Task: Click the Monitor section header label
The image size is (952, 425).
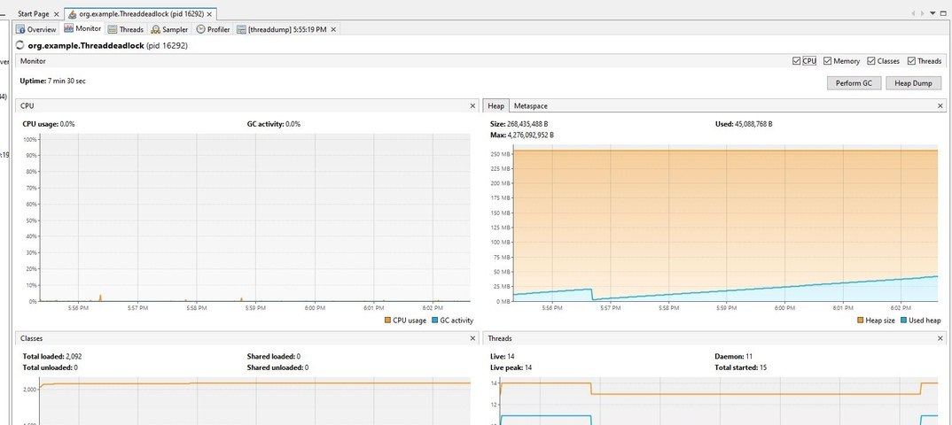Action: pos(33,60)
